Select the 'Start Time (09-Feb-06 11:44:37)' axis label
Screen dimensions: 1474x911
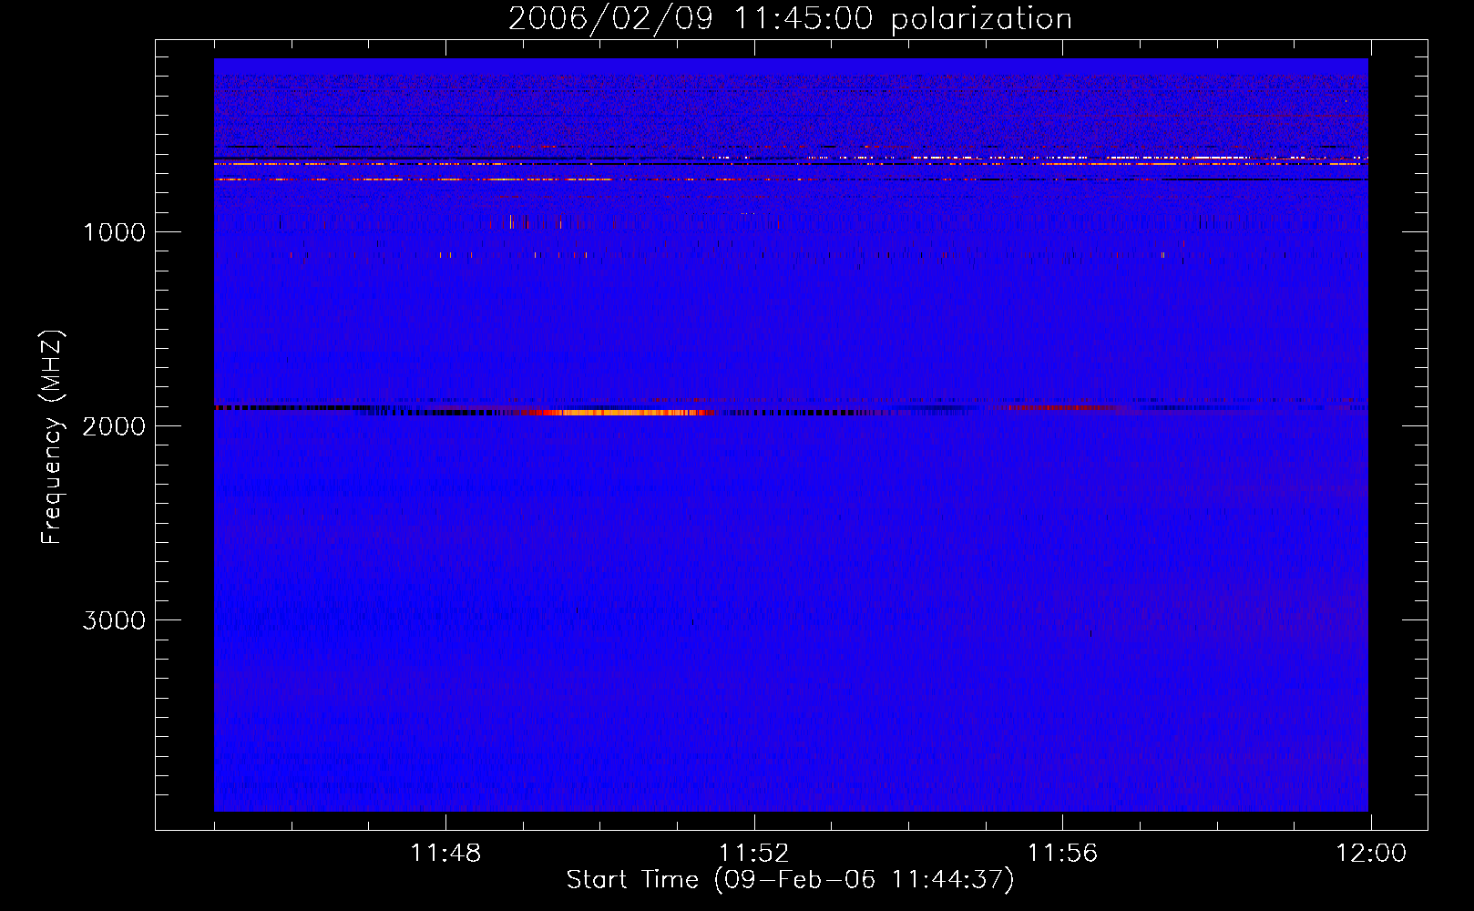coord(790,880)
